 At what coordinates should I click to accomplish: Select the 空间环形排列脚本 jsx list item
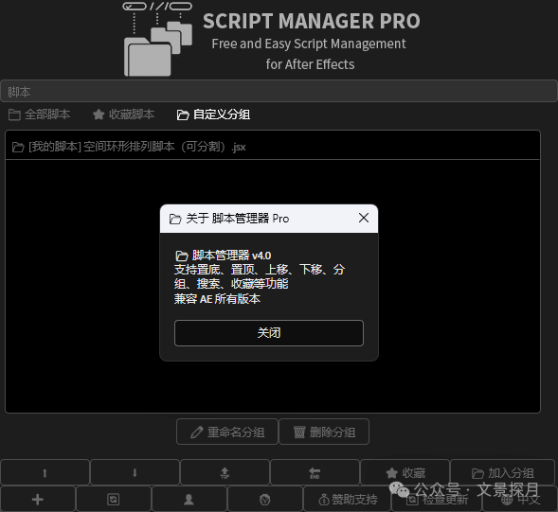(273, 147)
